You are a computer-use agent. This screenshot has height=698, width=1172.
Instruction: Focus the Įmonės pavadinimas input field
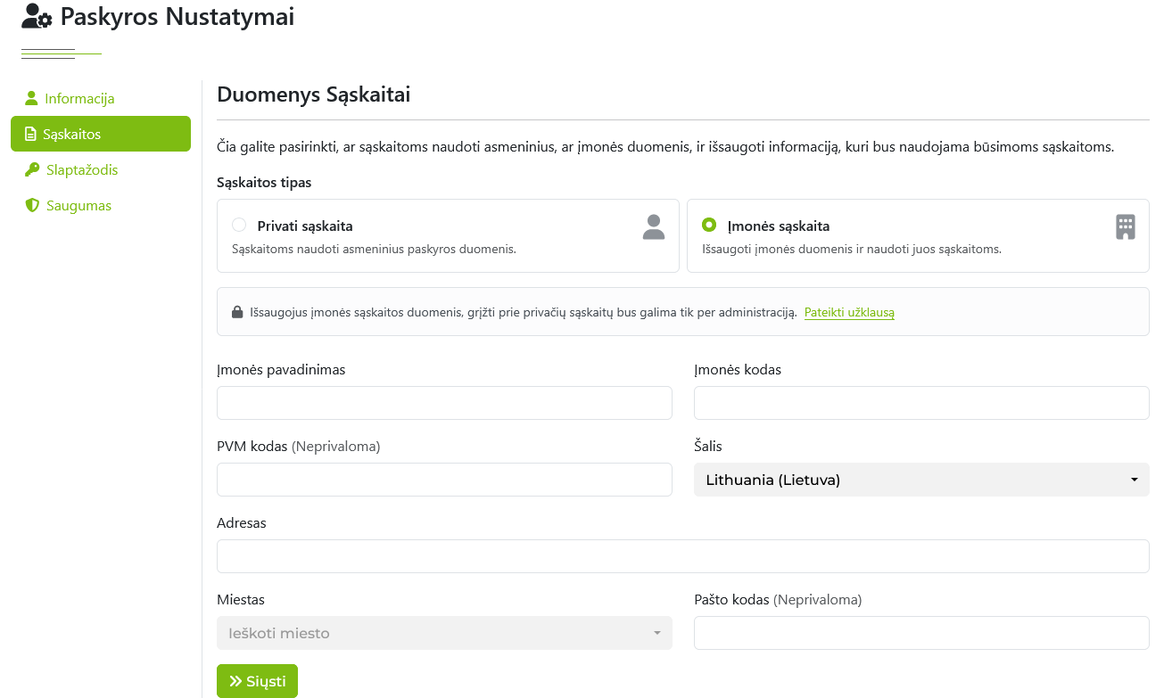pyautogui.click(x=444, y=403)
